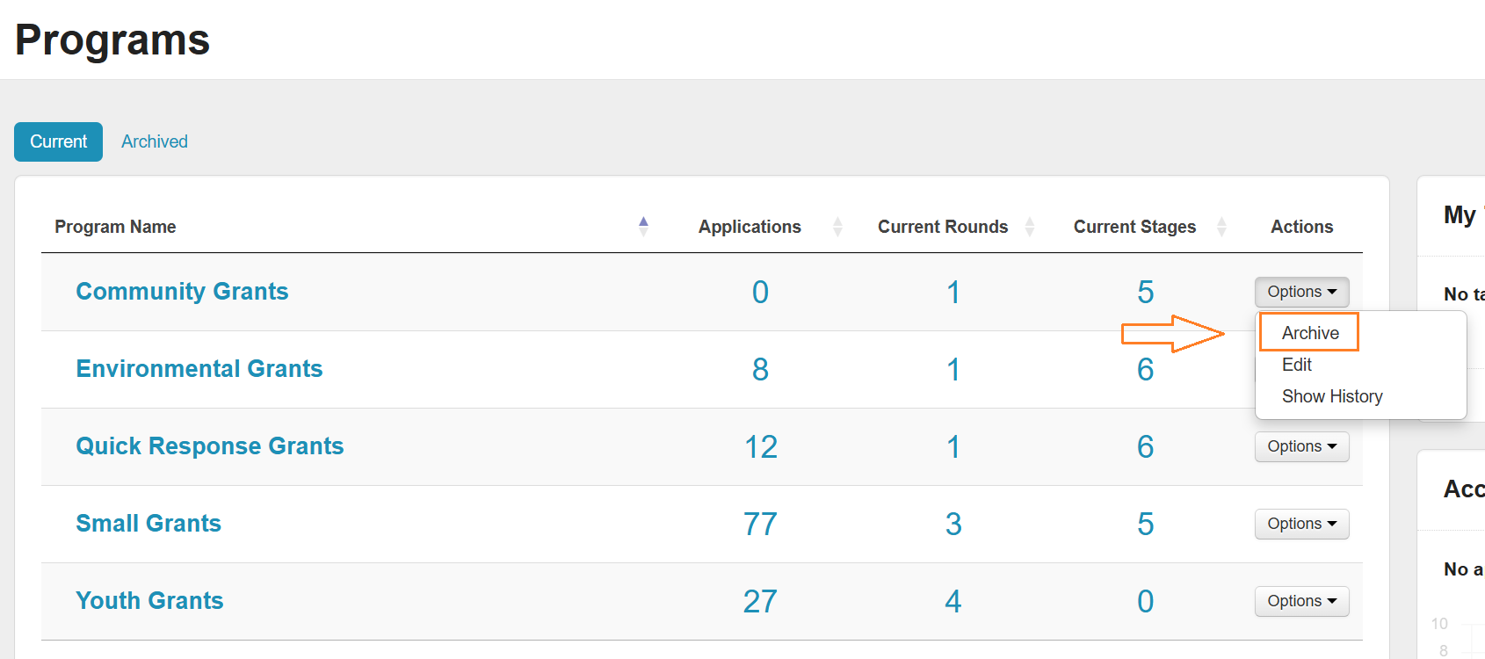Image resolution: width=1485 pixels, height=659 pixels.
Task: Open Options dropdown for Community Grants
Action: click(x=1301, y=292)
